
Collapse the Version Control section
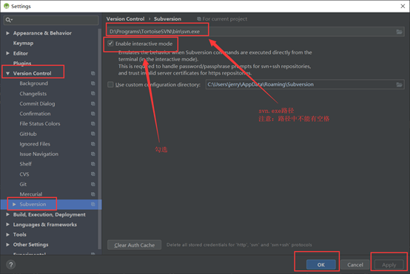[x=8, y=74]
